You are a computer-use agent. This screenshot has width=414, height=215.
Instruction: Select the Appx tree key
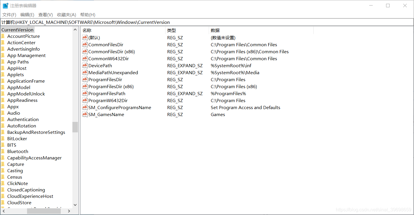click(13, 106)
